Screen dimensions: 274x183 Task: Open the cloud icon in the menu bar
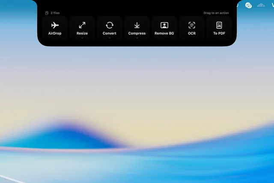[261, 5]
